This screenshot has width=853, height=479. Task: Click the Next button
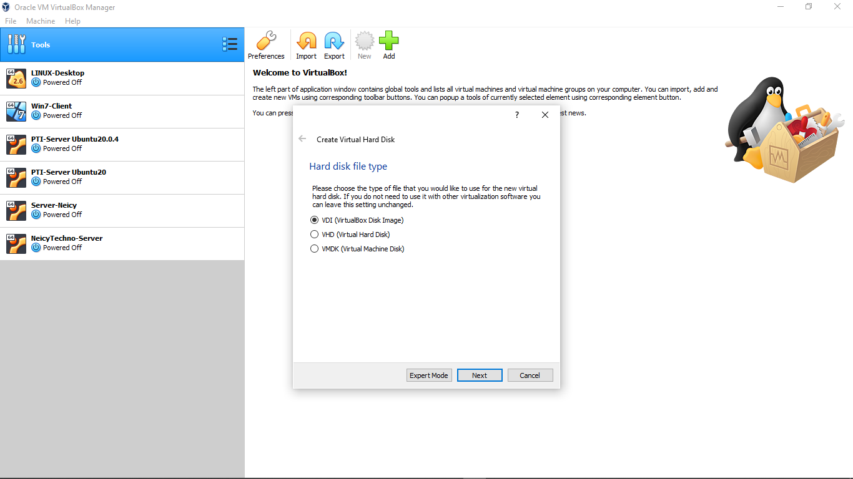click(x=480, y=375)
